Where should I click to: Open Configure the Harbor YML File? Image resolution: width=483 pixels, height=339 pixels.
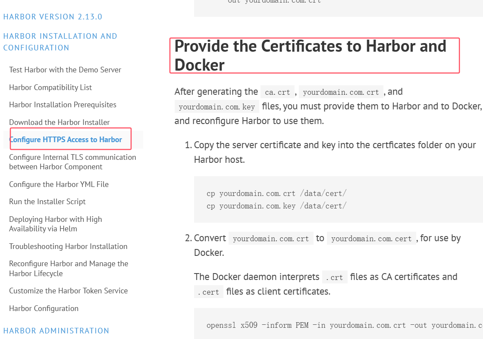(x=59, y=184)
